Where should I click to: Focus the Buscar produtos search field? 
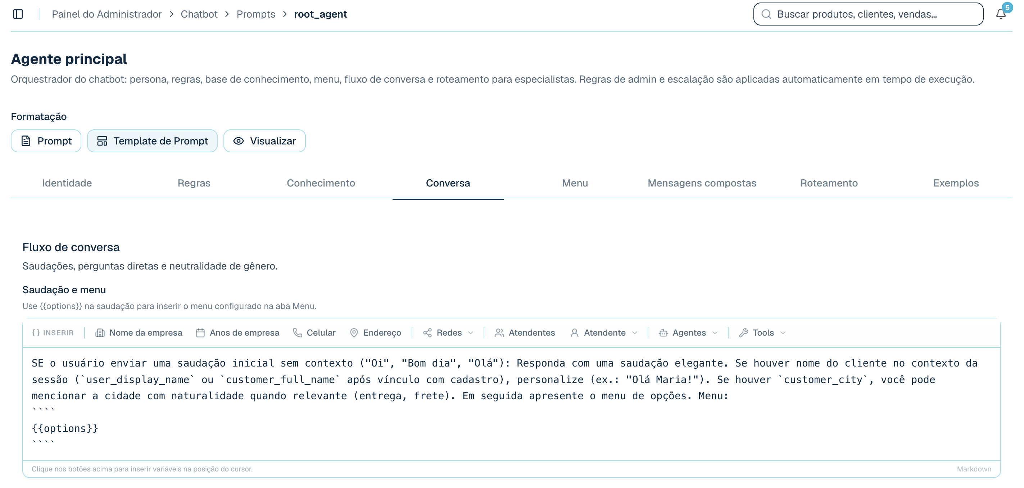tap(868, 14)
